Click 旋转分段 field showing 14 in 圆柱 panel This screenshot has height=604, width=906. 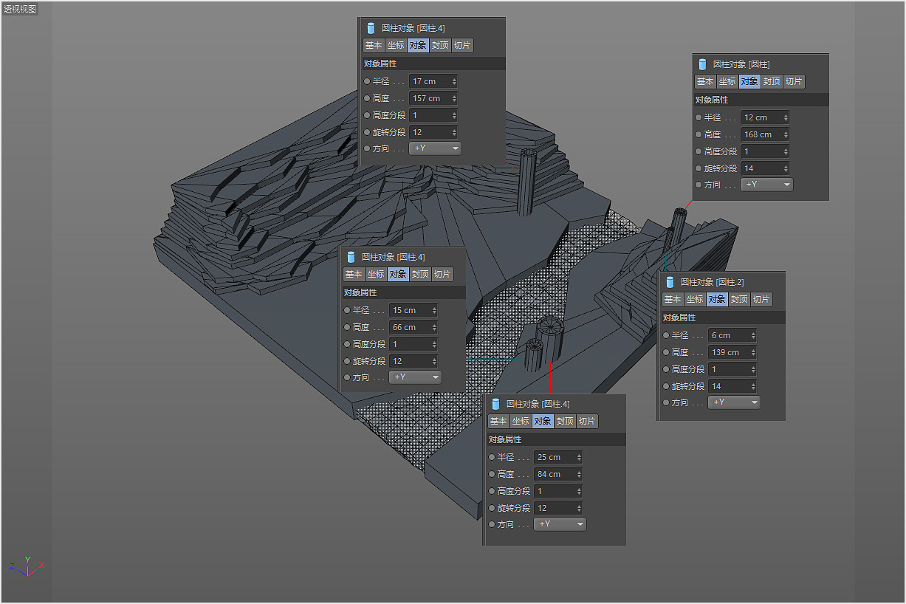tap(765, 168)
